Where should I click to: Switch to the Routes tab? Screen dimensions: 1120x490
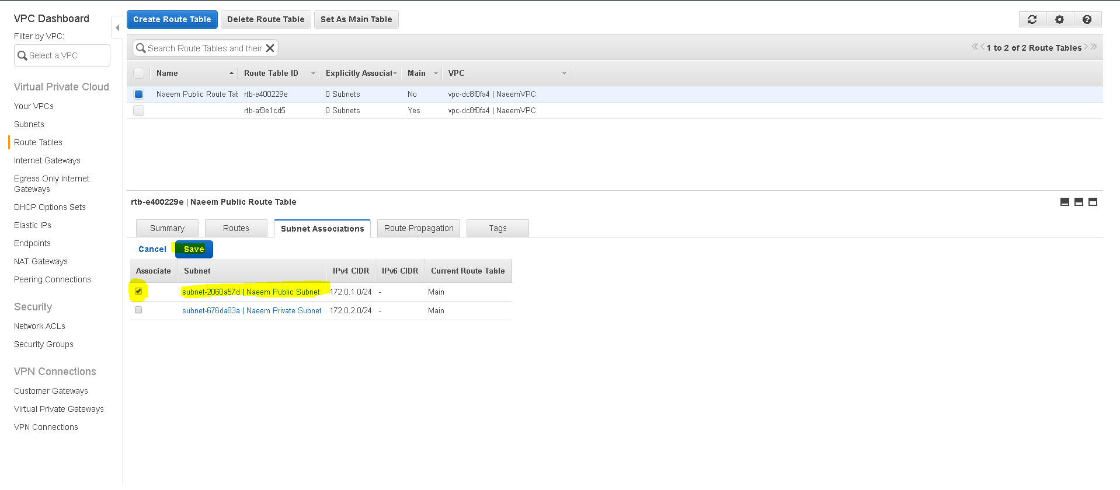pyautogui.click(x=236, y=228)
